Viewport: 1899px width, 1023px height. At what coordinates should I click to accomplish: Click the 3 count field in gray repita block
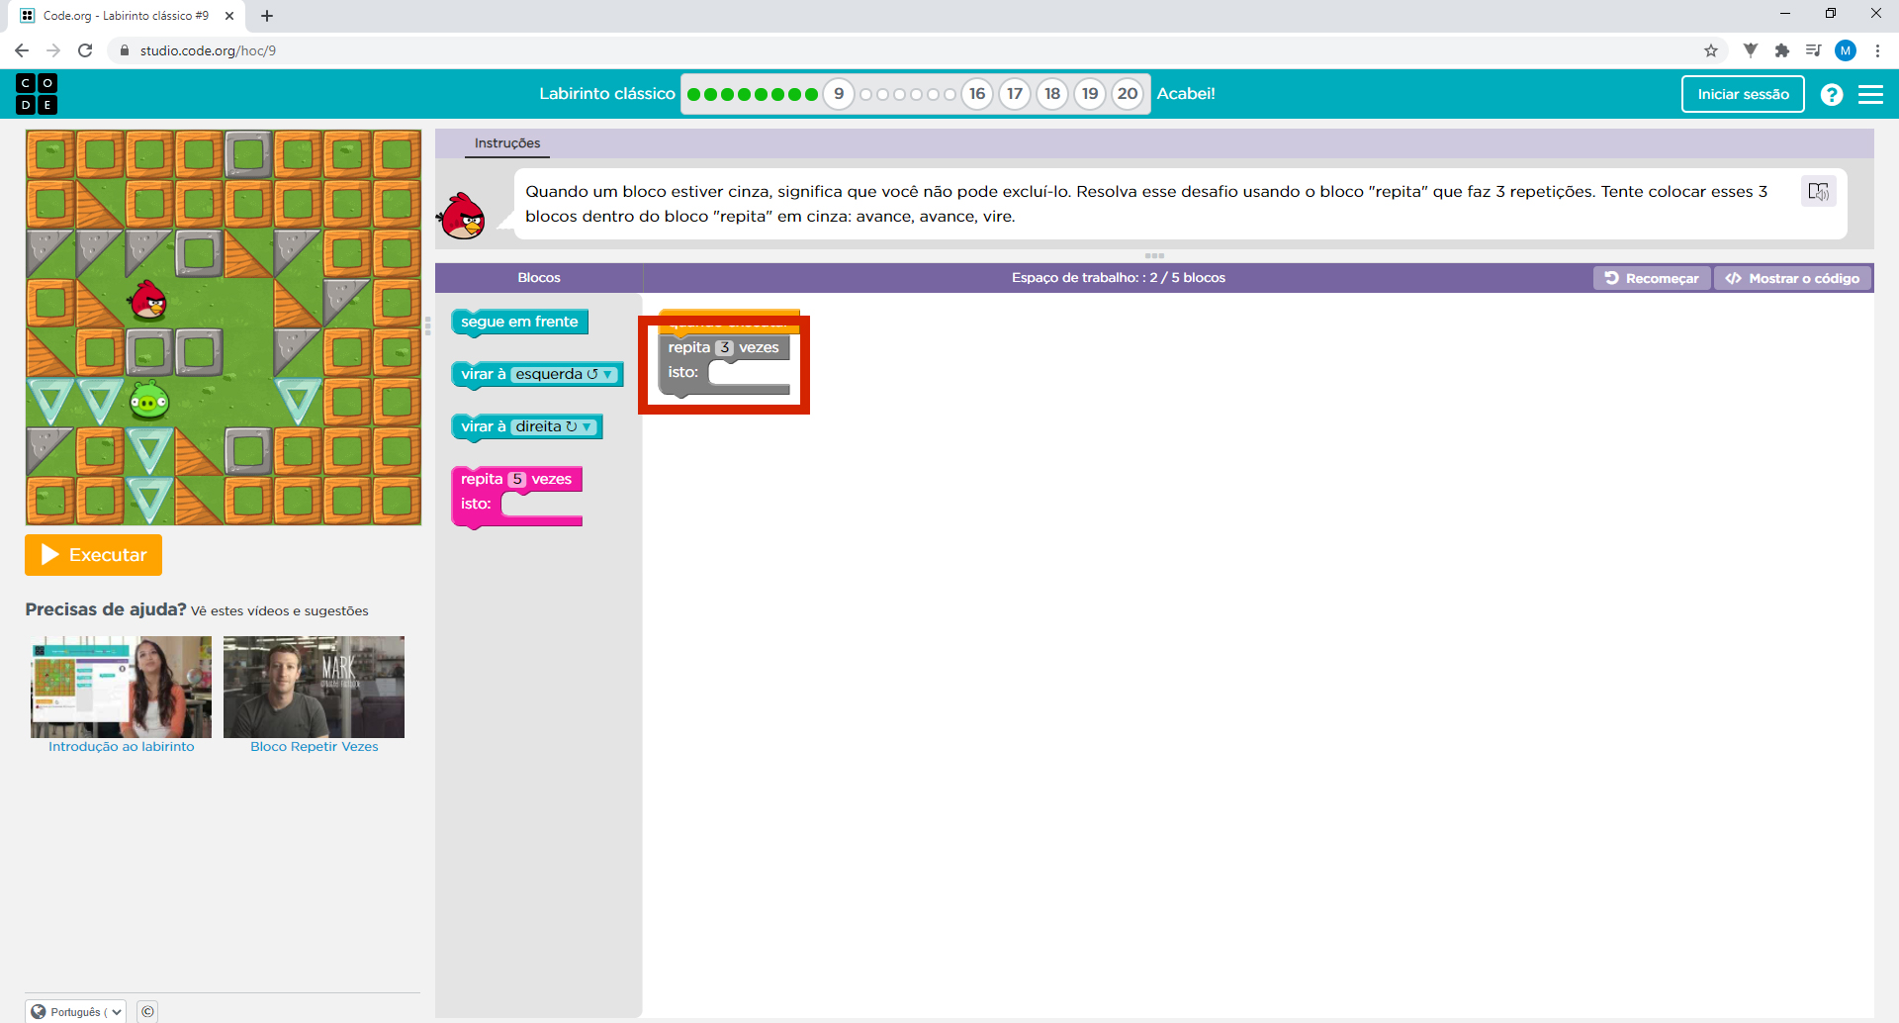coord(724,347)
